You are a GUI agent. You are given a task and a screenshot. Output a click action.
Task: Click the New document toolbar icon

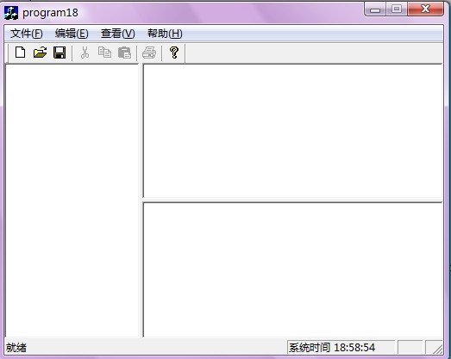pyautogui.click(x=20, y=53)
